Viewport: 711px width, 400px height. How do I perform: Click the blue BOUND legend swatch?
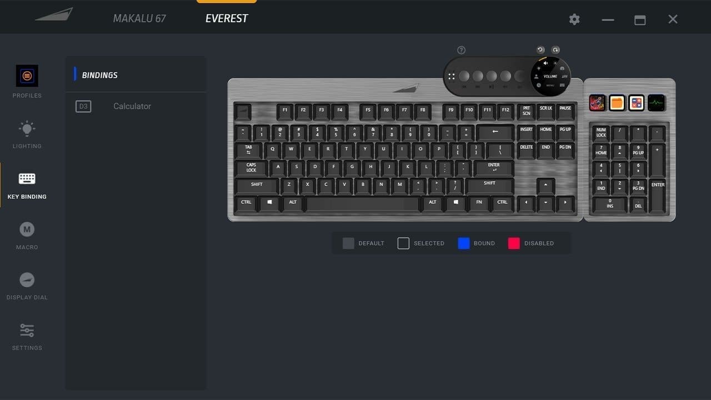pyautogui.click(x=464, y=243)
